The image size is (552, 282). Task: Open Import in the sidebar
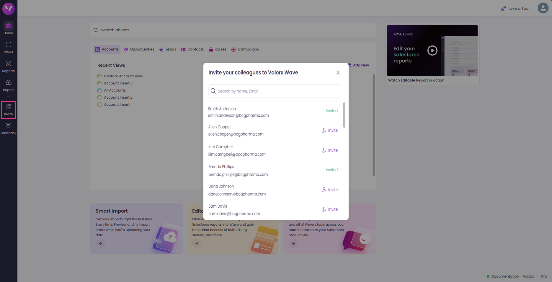click(x=8, y=85)
